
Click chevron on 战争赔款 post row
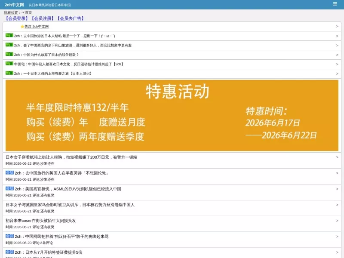(x=337, y=55)
